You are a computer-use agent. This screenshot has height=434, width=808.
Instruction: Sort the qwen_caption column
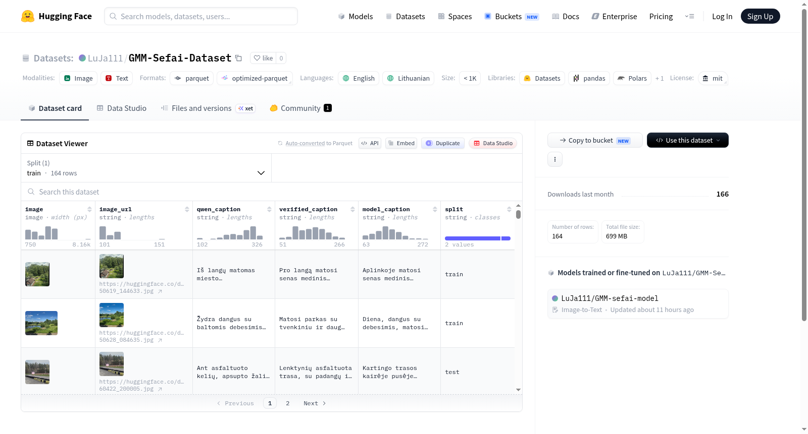pos(269,209)
